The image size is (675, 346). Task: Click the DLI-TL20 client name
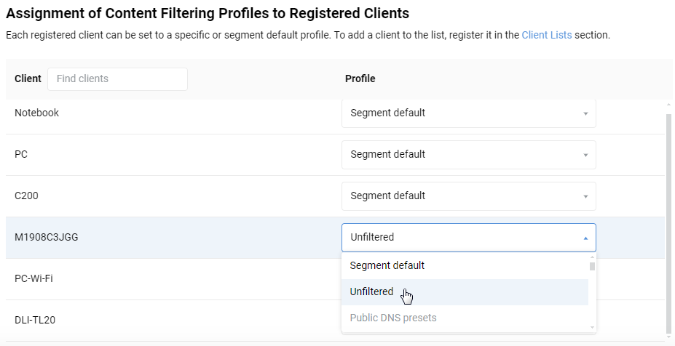point(34,321)
